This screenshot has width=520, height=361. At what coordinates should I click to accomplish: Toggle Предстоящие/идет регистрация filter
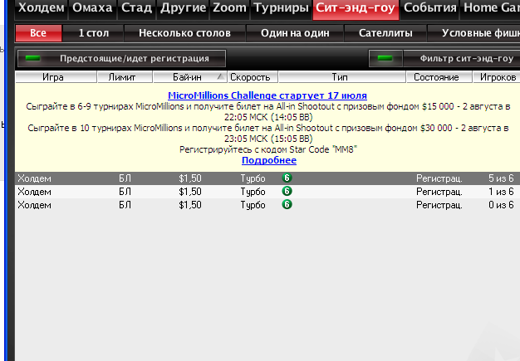click(122, 59)
